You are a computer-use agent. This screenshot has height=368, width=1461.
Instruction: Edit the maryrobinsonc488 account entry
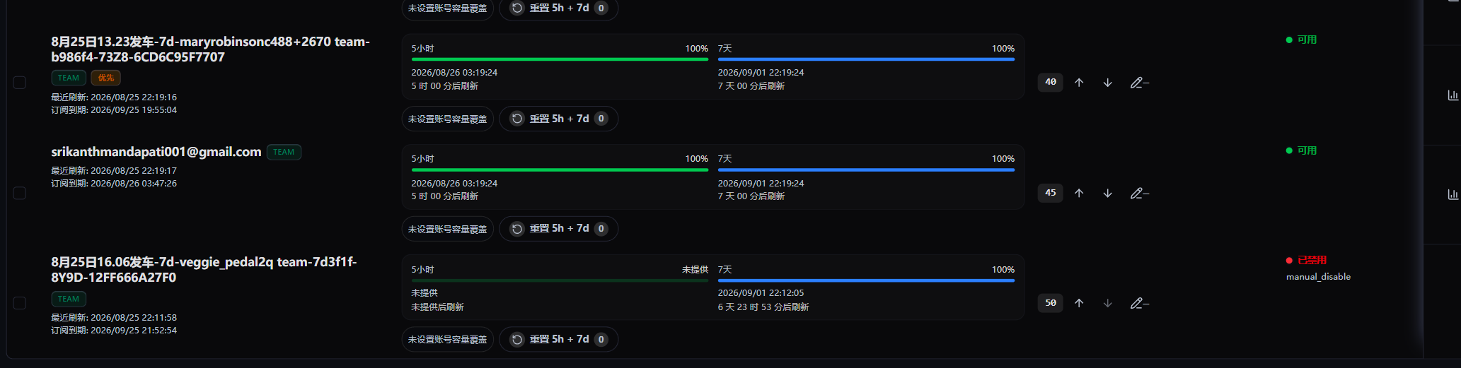[x=1139, y=83]
